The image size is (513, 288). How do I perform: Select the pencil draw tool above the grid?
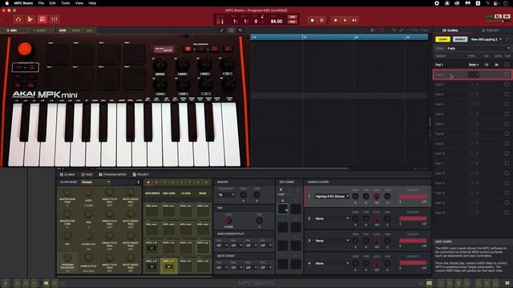pos(222,30)
